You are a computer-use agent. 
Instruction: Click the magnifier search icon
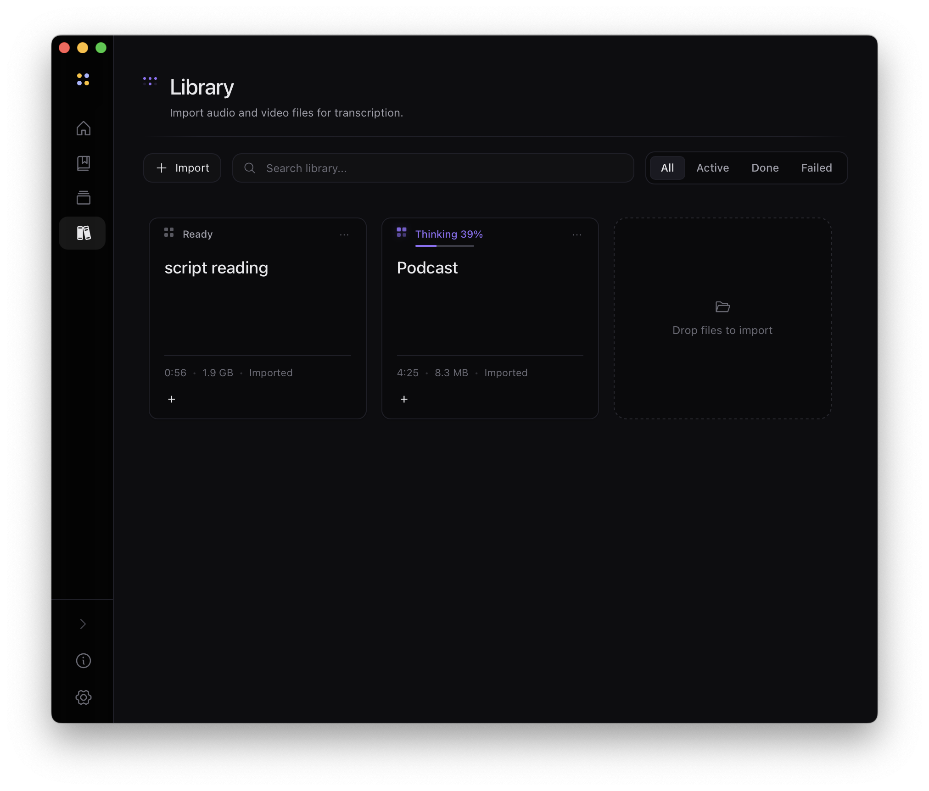pyautogui.click(x=250, y=168)
